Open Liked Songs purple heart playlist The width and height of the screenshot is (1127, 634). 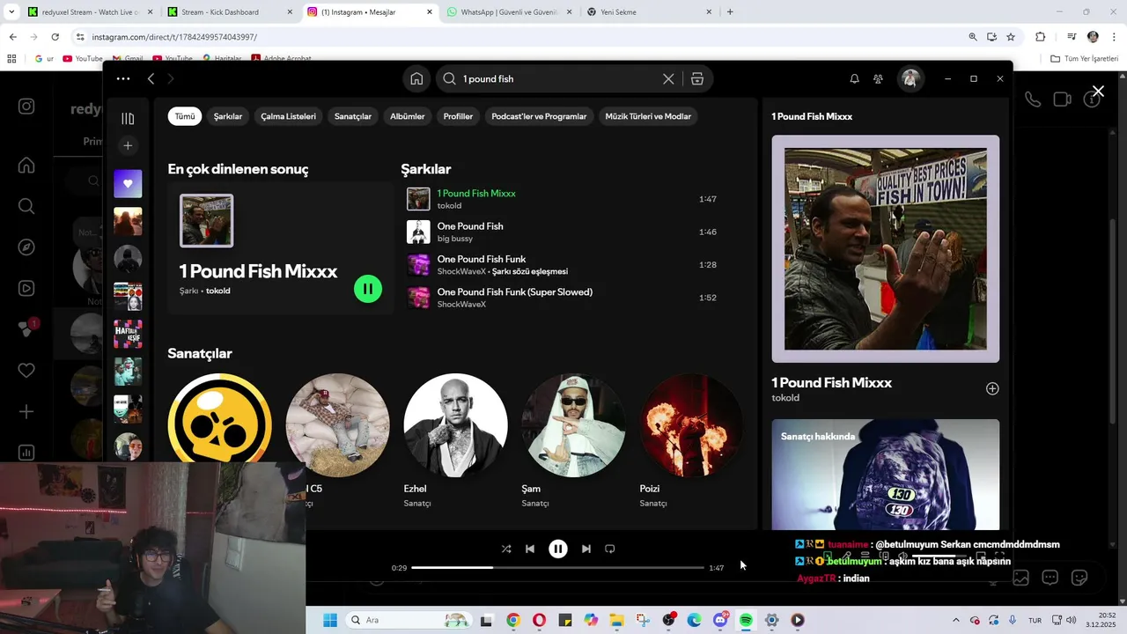(128, 183)
